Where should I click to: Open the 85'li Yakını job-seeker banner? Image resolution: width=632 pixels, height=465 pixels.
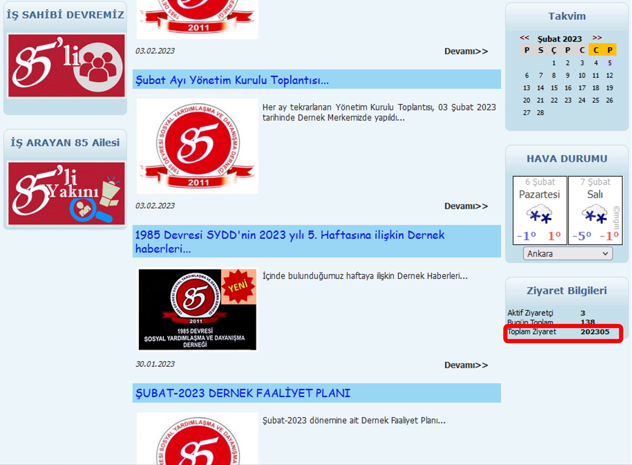coord(66,193)
